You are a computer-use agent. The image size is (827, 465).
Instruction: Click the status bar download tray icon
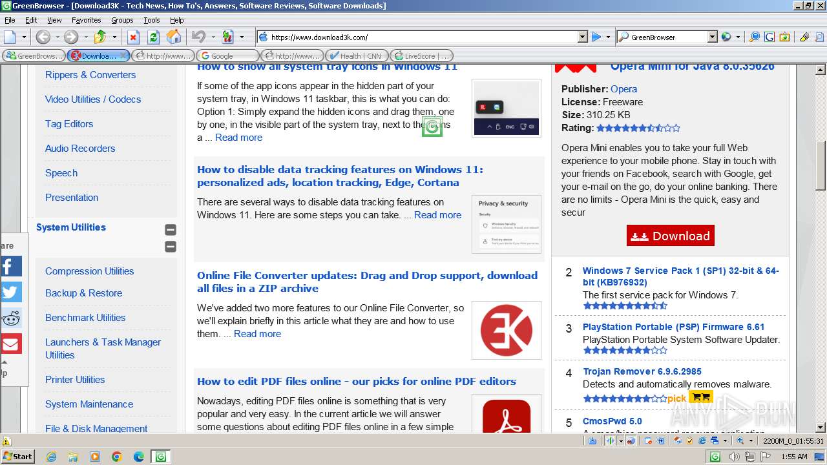tap(592, 441)
